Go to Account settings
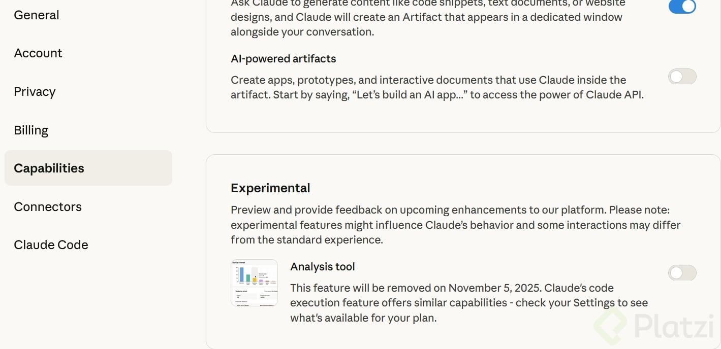The height and width of the screenshot is (349, 721). (38, 53)
